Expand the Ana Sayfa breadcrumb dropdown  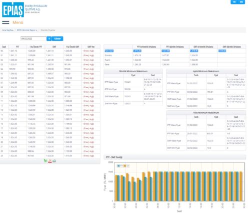[7, 30]
